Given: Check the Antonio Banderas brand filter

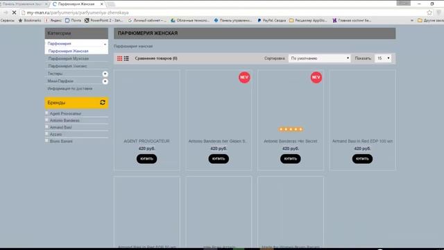Looking at the screenshot, I should (46, 120).
